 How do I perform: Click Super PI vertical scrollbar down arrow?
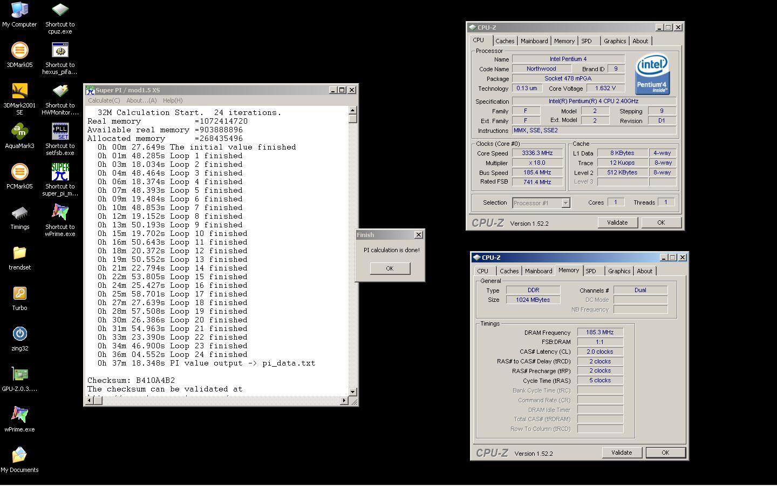pos(353,392)
